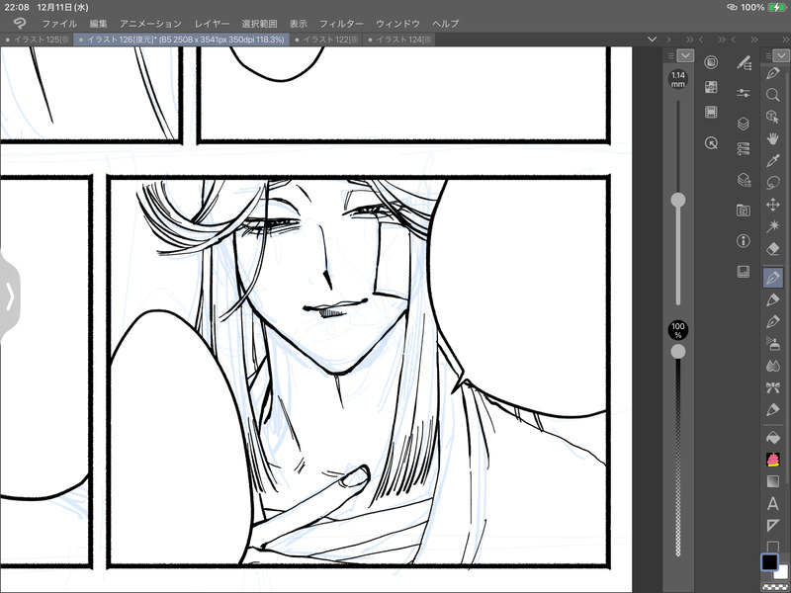
Task: Open the brush size panel dropdown
Action: tap(685, 55)
